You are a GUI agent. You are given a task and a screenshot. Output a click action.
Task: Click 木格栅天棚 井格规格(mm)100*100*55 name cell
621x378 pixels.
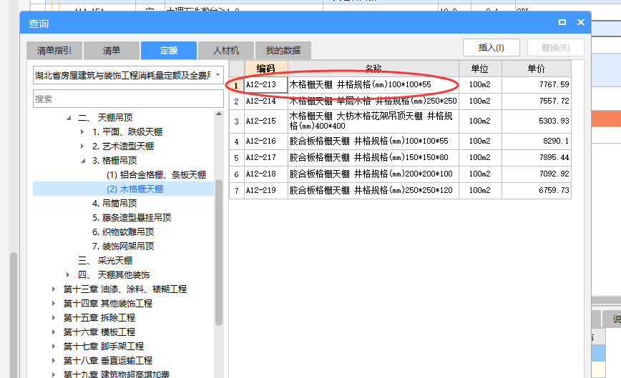[373, 84]
